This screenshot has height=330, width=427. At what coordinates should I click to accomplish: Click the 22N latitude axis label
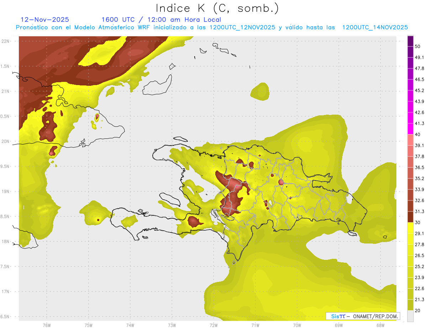point(6,41)
